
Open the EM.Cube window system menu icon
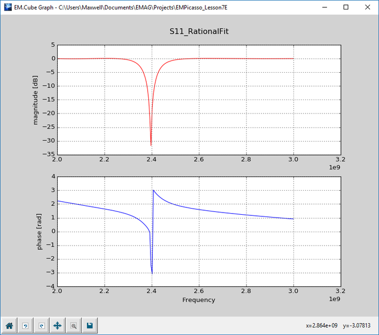8,7
